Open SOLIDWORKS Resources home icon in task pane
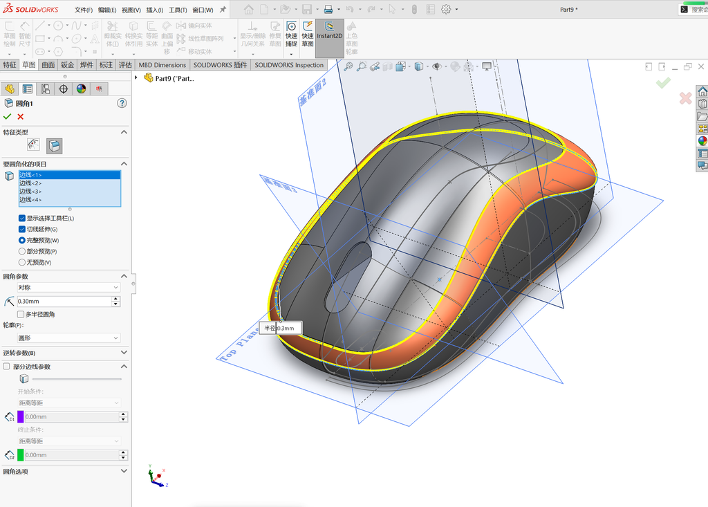Image resolution: width=708 pixels, height=507 pixels. pos(702,92)
